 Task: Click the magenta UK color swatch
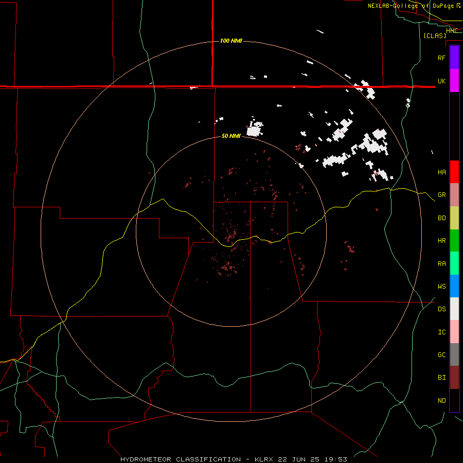coord(454,81)
